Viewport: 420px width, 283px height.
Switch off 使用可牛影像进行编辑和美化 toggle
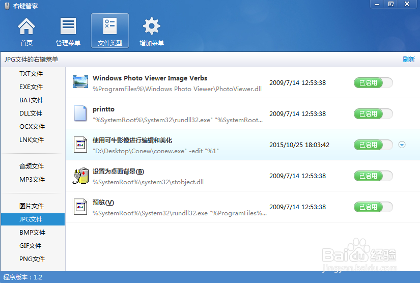pyautogui.click(x=373, y=145)
